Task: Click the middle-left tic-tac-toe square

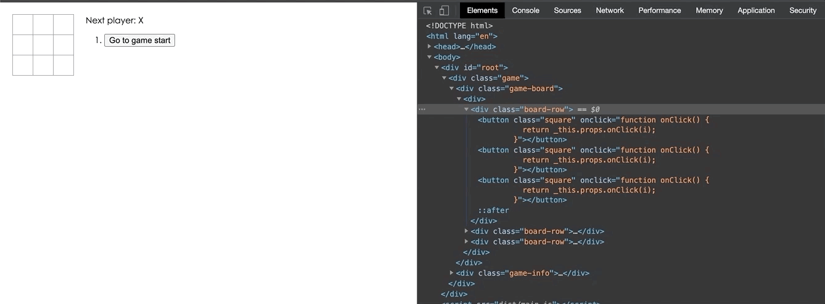Action: [23, 45]
